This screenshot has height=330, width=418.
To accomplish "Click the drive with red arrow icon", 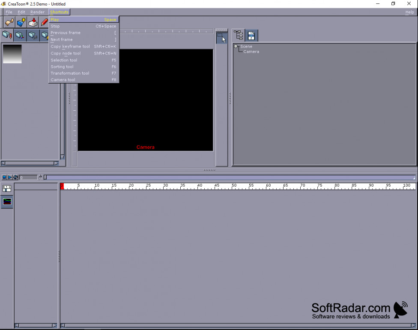I will point(33,22).
